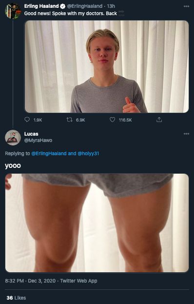The width and height of the screenshot is (194, 304).
Task: View the 36 Likes list
Action: (16, 298)
